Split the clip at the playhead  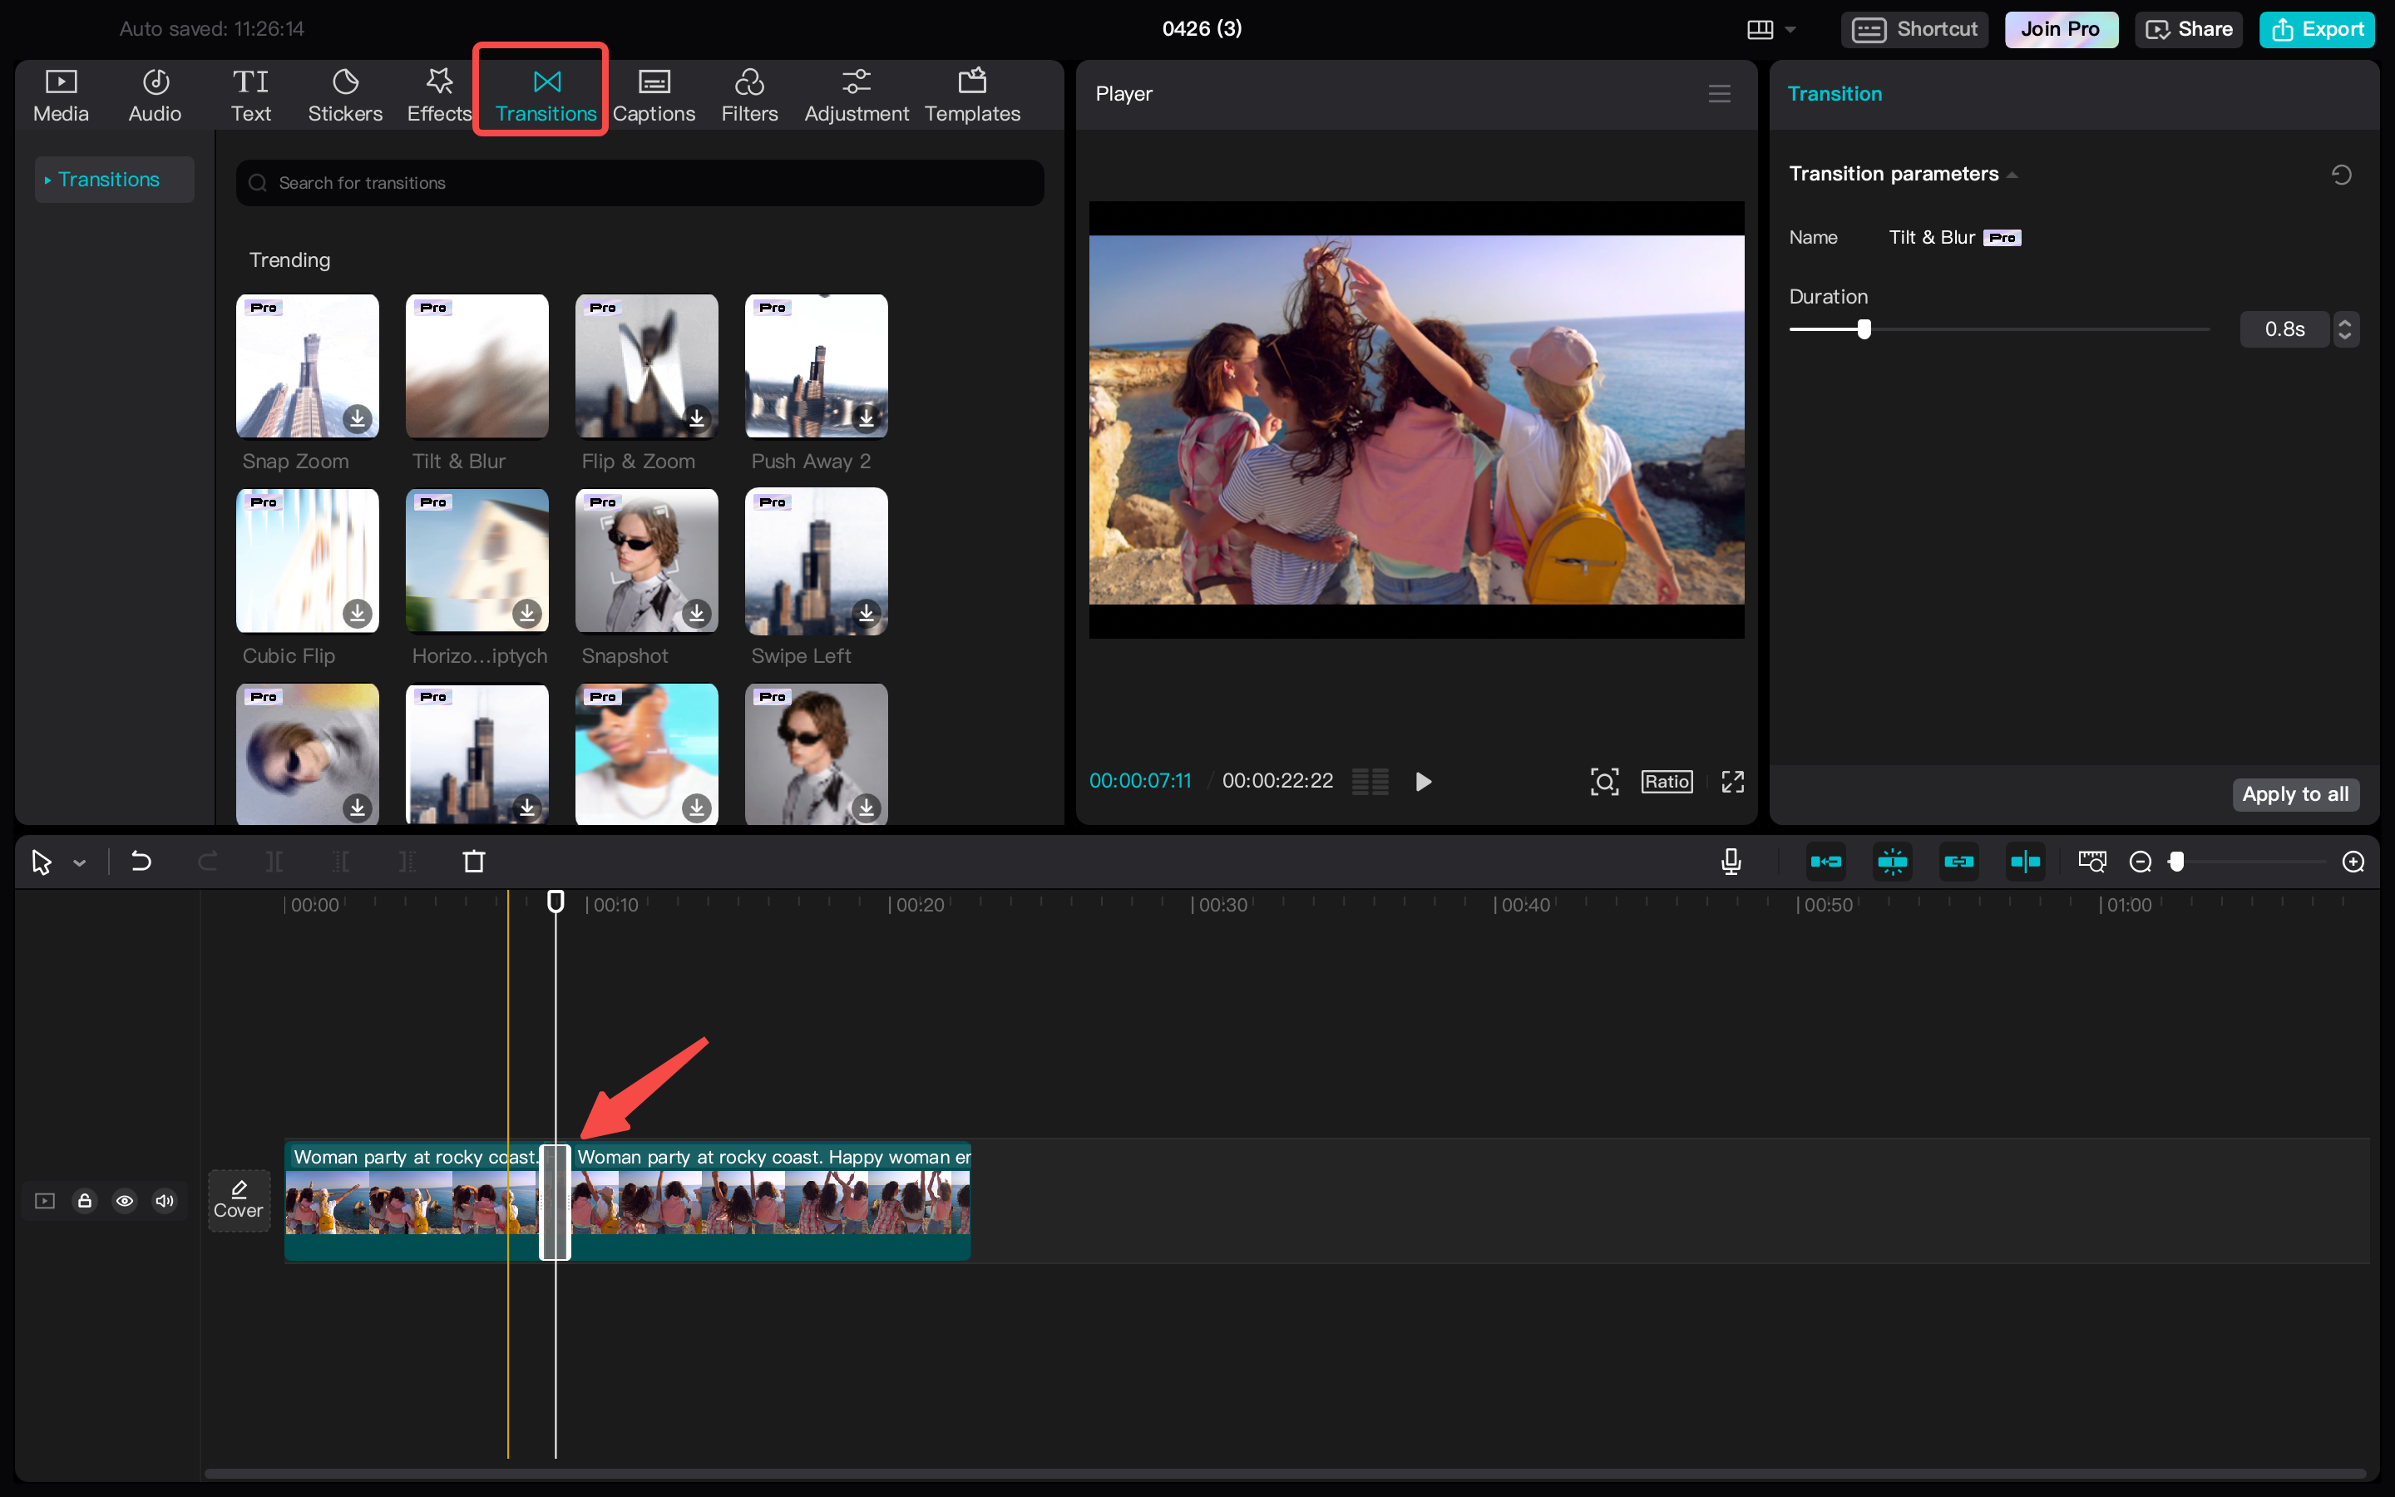click(273, 862)
